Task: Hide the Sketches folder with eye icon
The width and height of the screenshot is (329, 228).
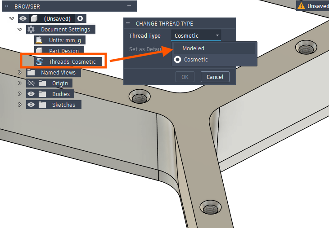Action: [x=31, y=105]
